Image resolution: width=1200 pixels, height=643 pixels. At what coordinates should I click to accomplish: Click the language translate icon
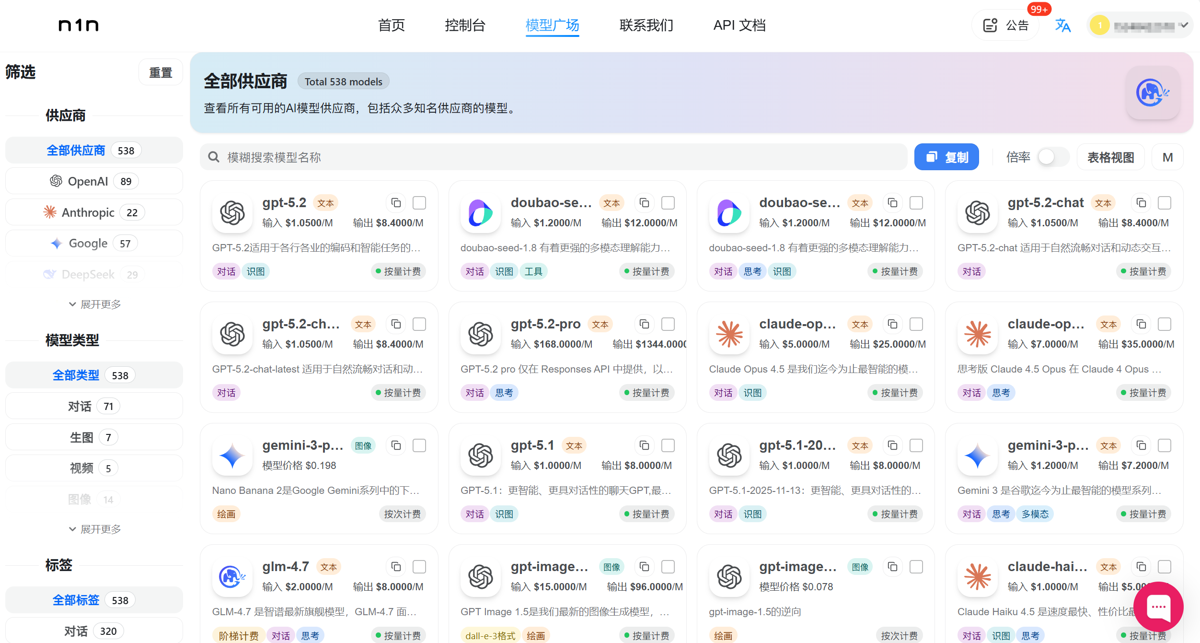(x=1062, y=25)
